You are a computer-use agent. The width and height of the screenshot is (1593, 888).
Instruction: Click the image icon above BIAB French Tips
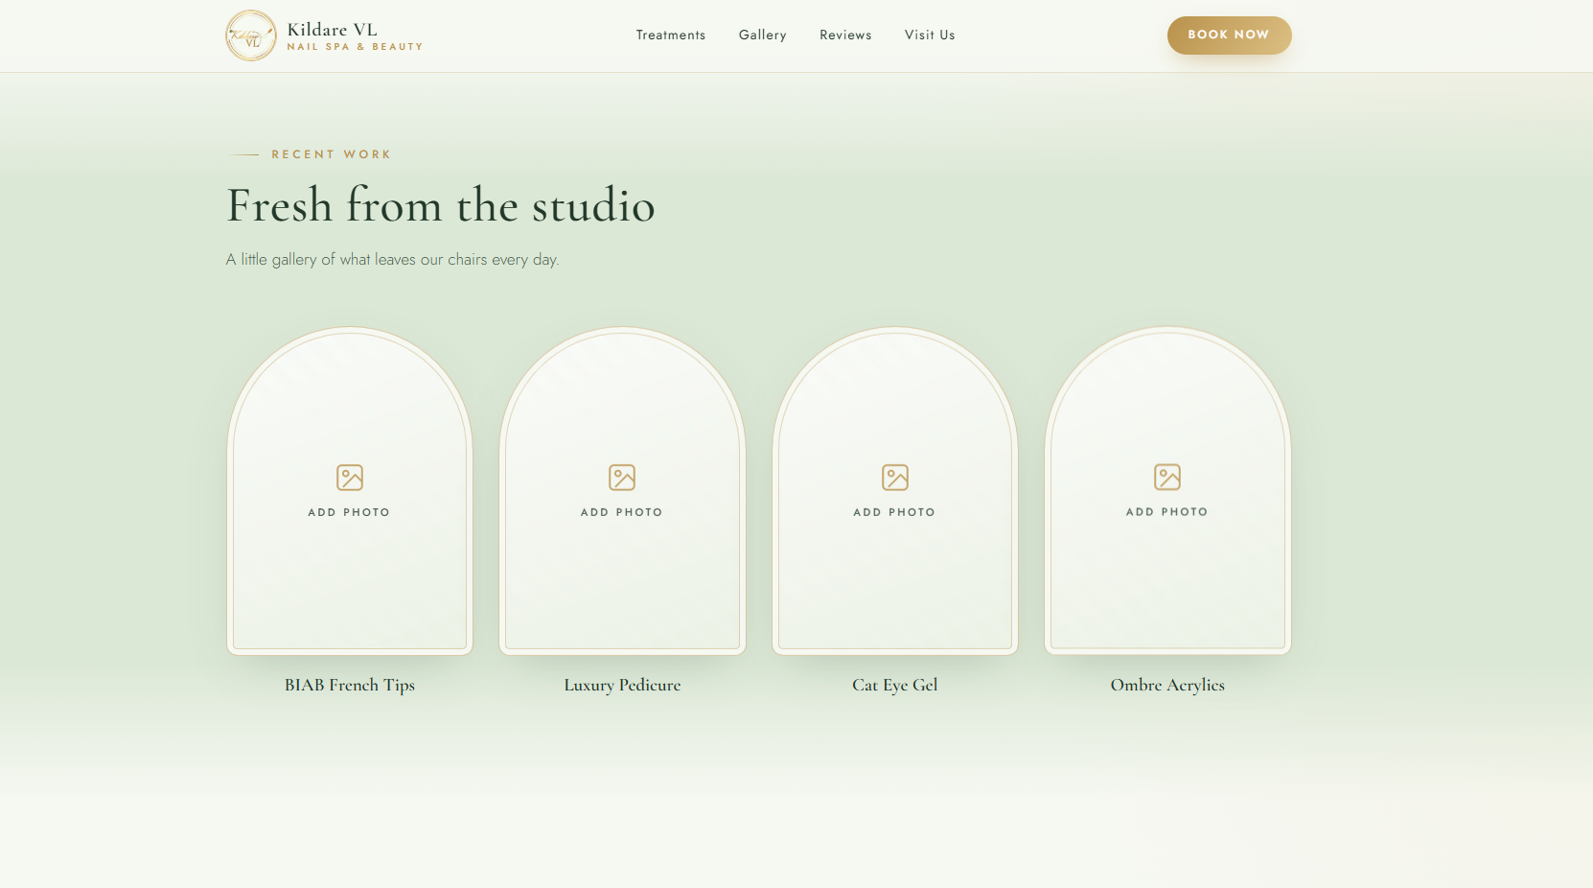click(350, 478)
